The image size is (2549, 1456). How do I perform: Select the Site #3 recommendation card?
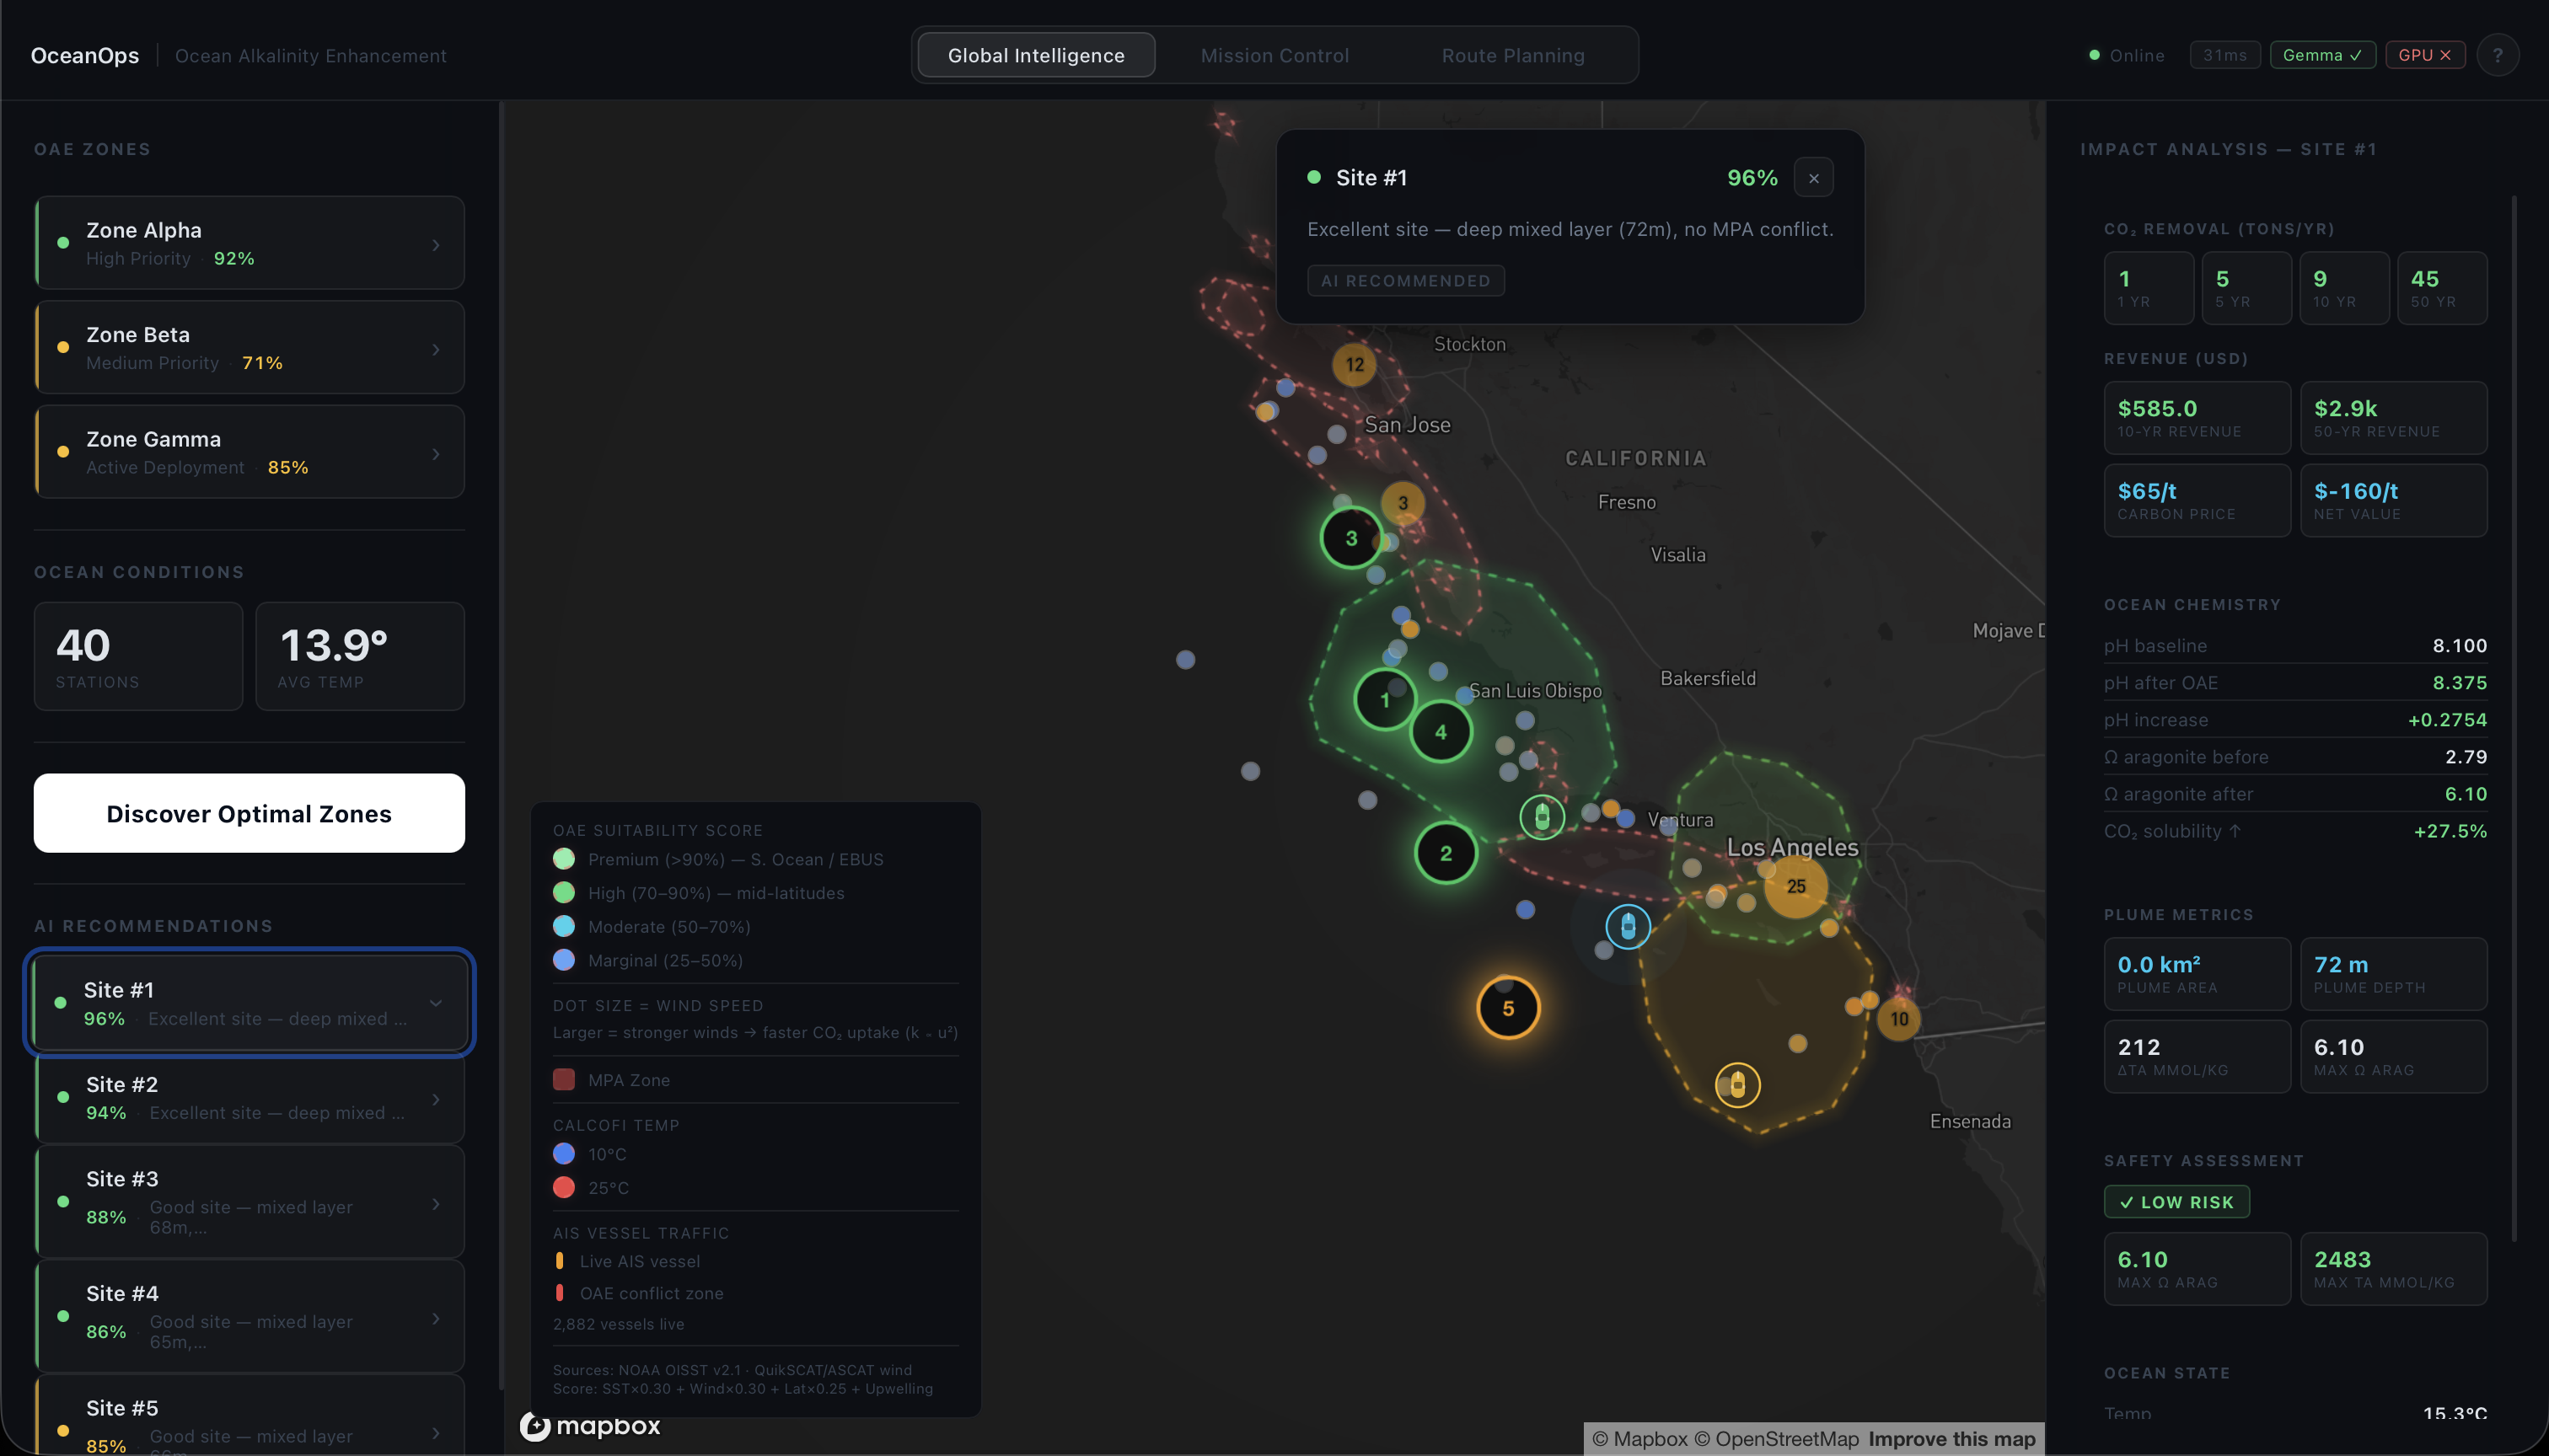click(250, 1202)
